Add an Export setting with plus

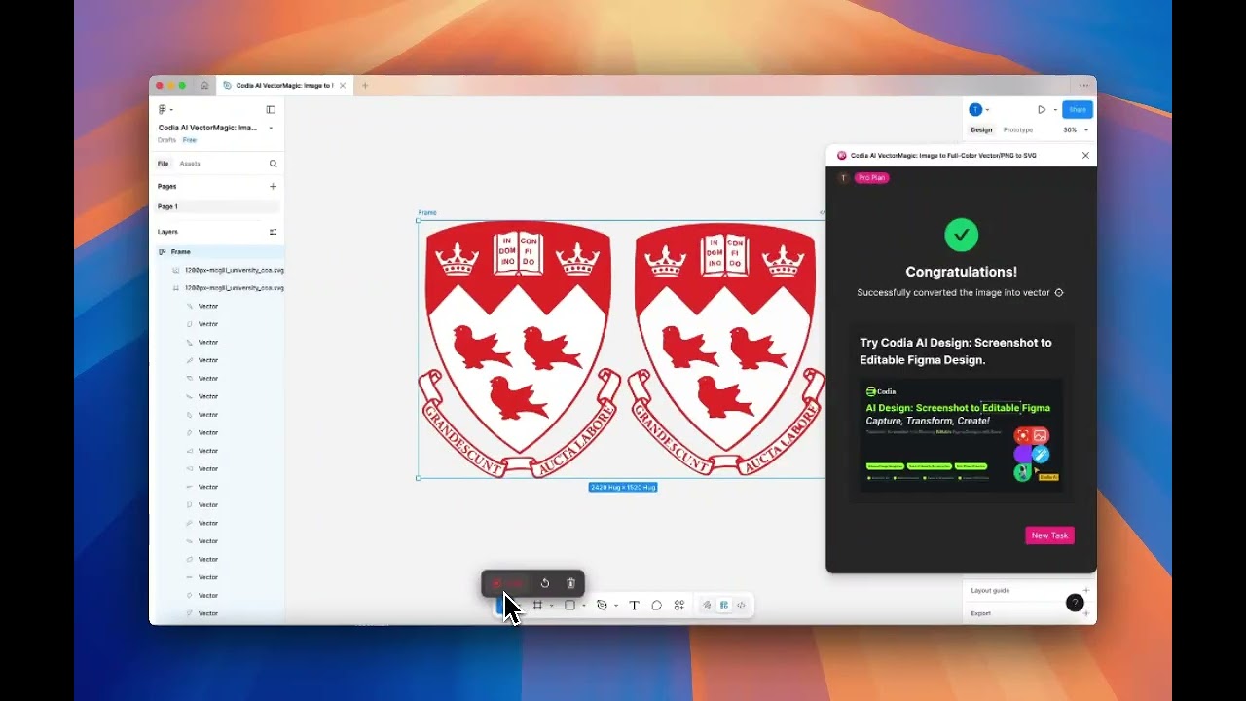(1086, 614)
